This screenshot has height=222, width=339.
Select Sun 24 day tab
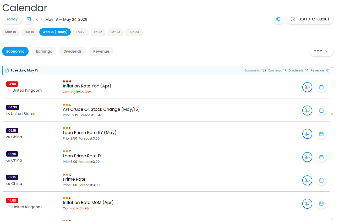[134, 32]
